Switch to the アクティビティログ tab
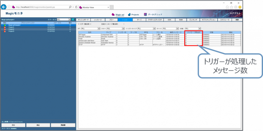Viewport: 263px width, 131px height. tap(154, 20)
